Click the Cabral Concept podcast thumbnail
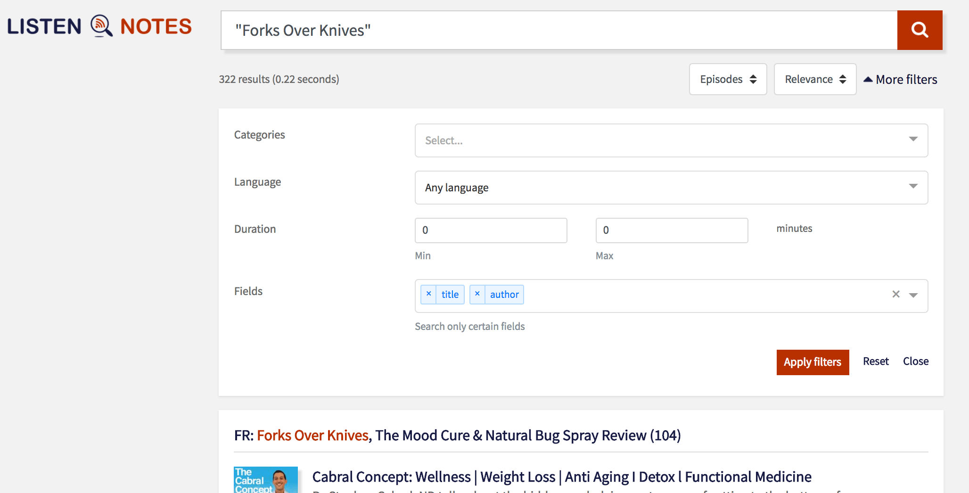 pyautogui.click(x=266, y=480)
